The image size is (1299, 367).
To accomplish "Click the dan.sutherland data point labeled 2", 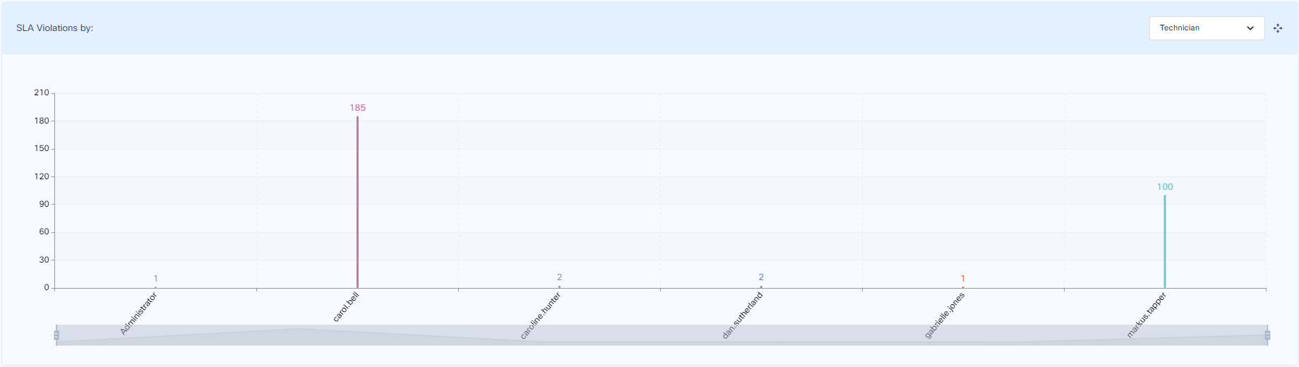I will coord(761,286).
